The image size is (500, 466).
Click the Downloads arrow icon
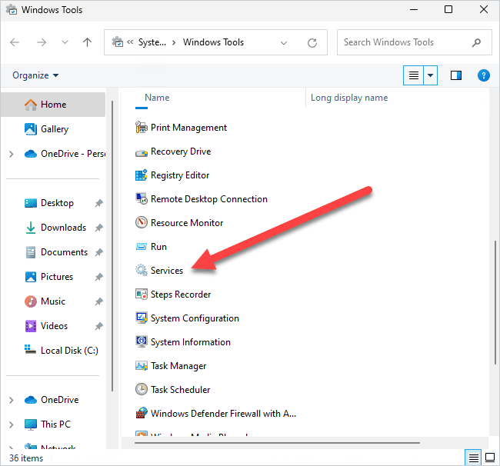click(31, 228)
